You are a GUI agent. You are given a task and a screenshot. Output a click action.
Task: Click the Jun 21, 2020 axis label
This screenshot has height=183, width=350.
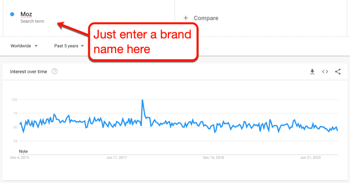(310, 158)
